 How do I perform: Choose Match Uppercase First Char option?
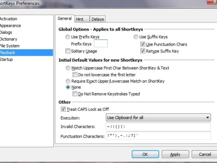tap(68, 68)
